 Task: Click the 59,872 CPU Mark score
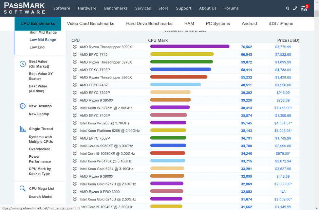(x=246, y=62)
